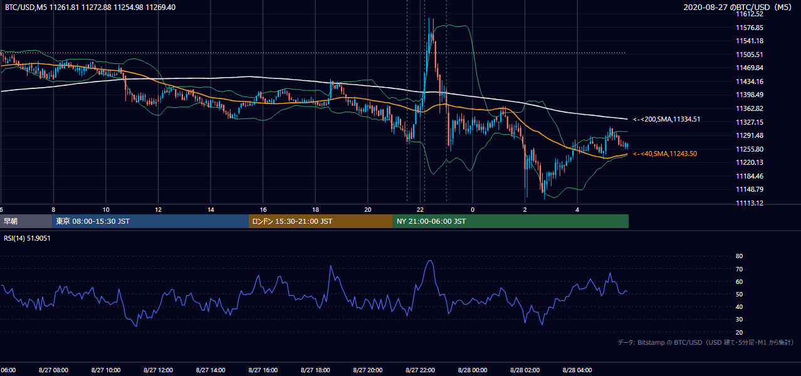Click the RSI(14) 51.9051 indicator label
Viewport: 801px width, 376px height.
click(28, 238)
